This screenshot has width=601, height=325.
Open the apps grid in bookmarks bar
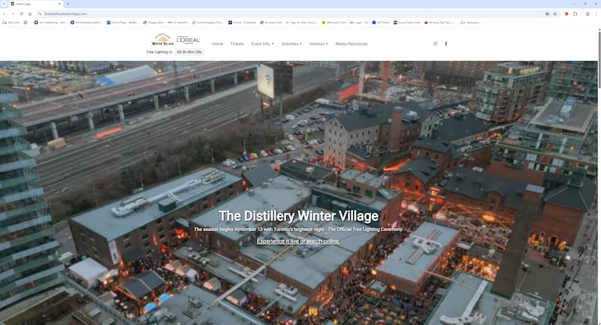(x=25, y=23)
